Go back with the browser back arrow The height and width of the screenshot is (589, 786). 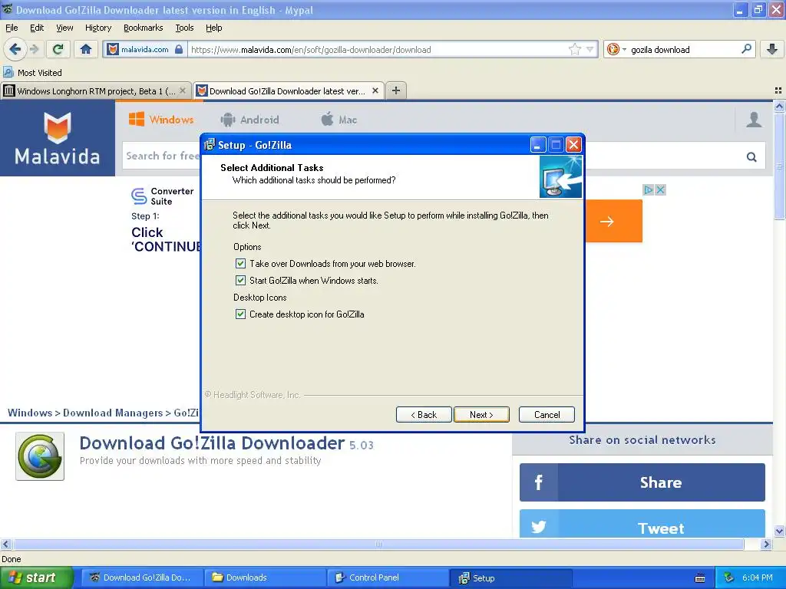click(x=15, y=49)
